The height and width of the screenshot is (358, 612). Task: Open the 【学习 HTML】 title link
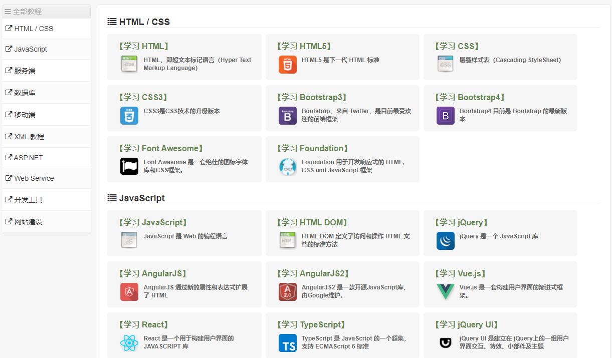point(143,46)
